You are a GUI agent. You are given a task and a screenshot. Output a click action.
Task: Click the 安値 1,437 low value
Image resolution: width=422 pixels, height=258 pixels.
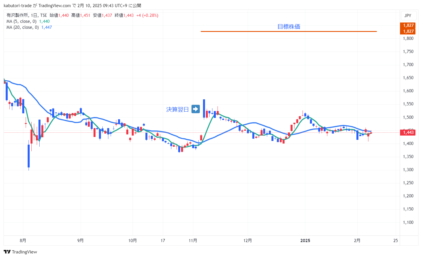click(x=102, y=15)
